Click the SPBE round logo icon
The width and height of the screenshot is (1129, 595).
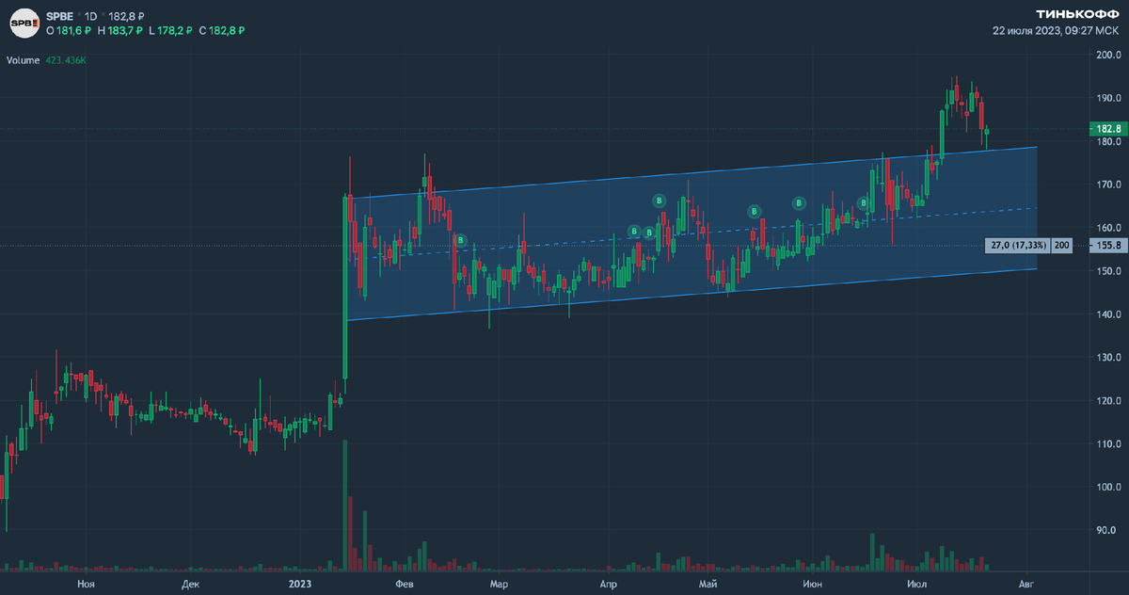[x=24, y=24]
